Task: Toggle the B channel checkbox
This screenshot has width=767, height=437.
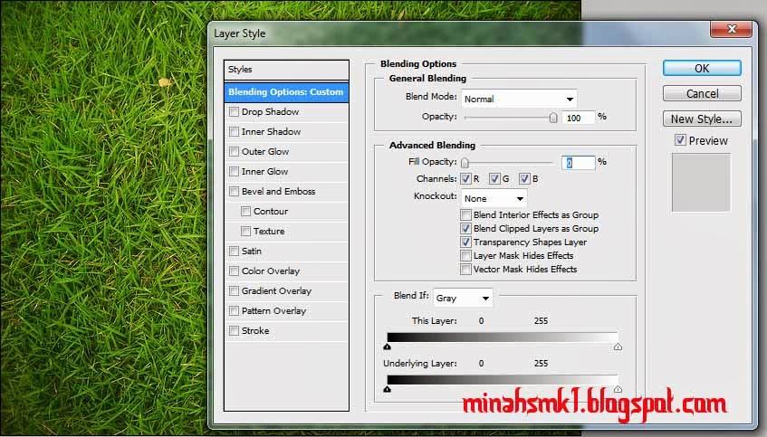Action: tap(524, 179)
